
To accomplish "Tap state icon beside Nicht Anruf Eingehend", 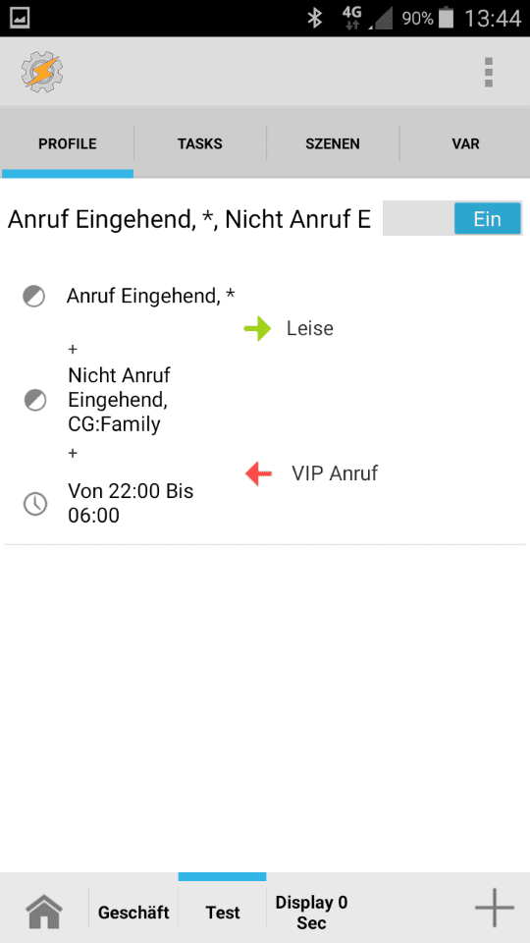I will tap(35, 400).
